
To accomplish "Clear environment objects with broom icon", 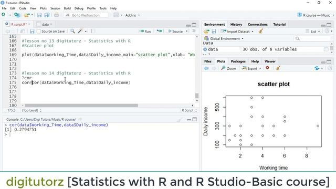I will (x=261, y=31).
